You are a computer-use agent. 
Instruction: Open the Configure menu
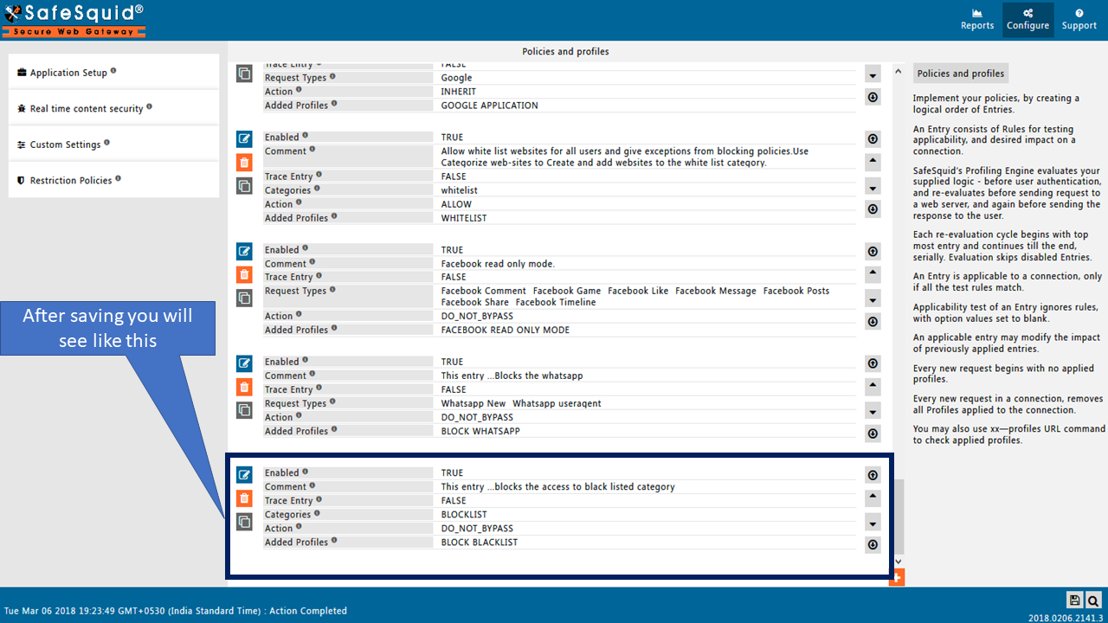coord(1027,20)
